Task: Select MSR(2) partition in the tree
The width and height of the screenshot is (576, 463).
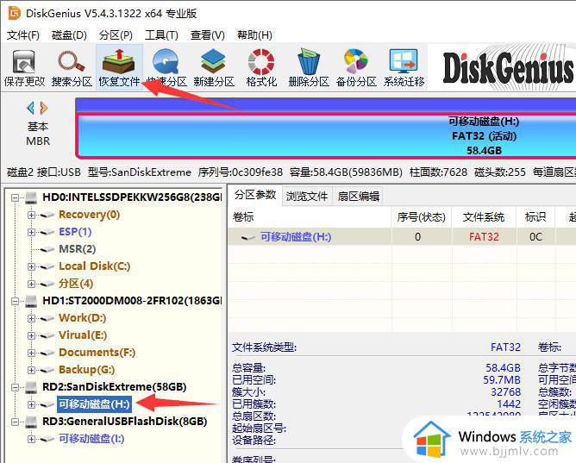Action: (77, 249)
